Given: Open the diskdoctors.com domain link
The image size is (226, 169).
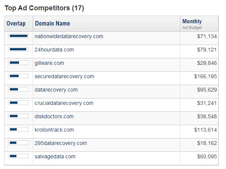Looking at the screenshot, I should [54, 116].
